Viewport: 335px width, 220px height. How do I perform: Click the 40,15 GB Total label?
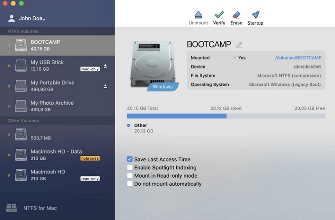click(142, 108)
